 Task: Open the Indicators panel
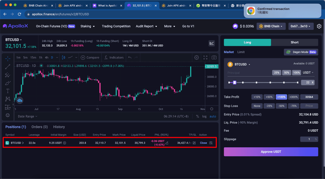[114, 57]
